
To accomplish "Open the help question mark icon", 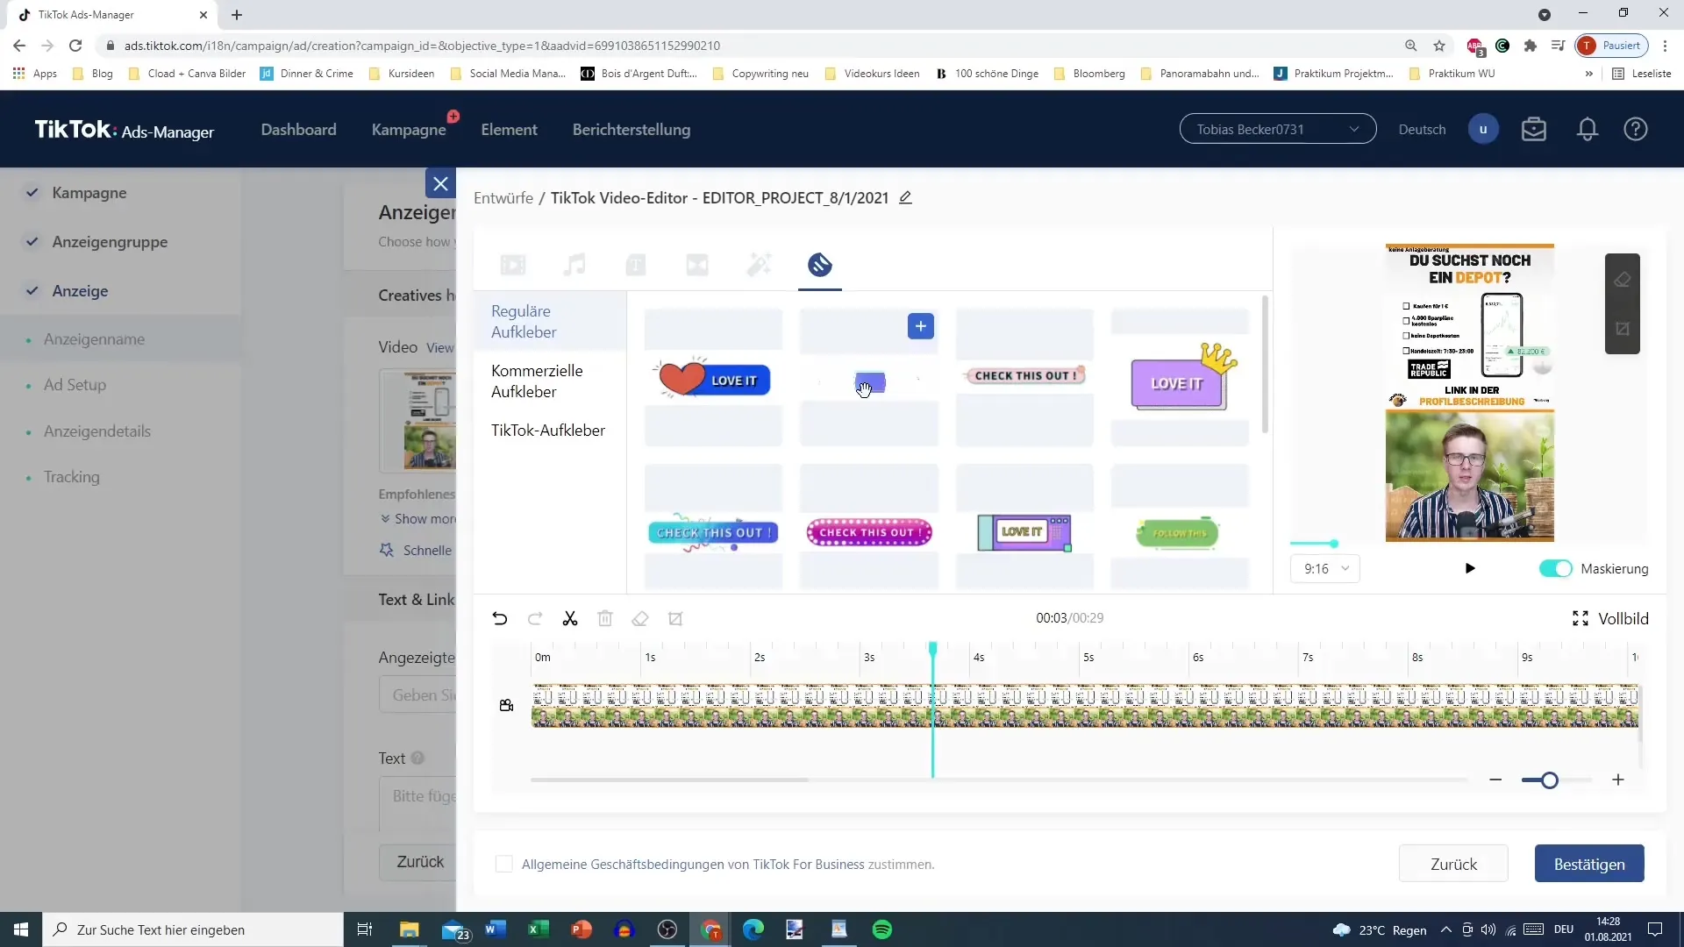I will [x=1636, y=130].
